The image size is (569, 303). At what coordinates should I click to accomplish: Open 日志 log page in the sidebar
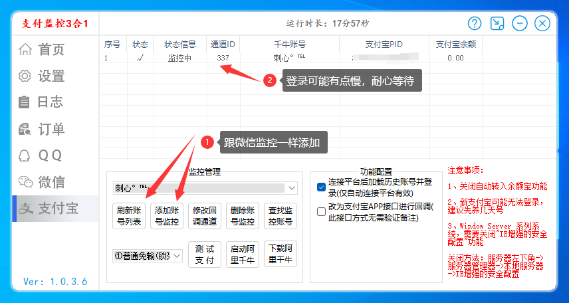pos(55,102)
